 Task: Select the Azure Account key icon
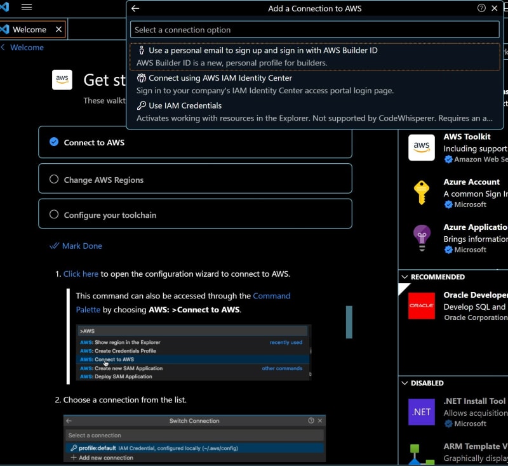tap(422, 193)
